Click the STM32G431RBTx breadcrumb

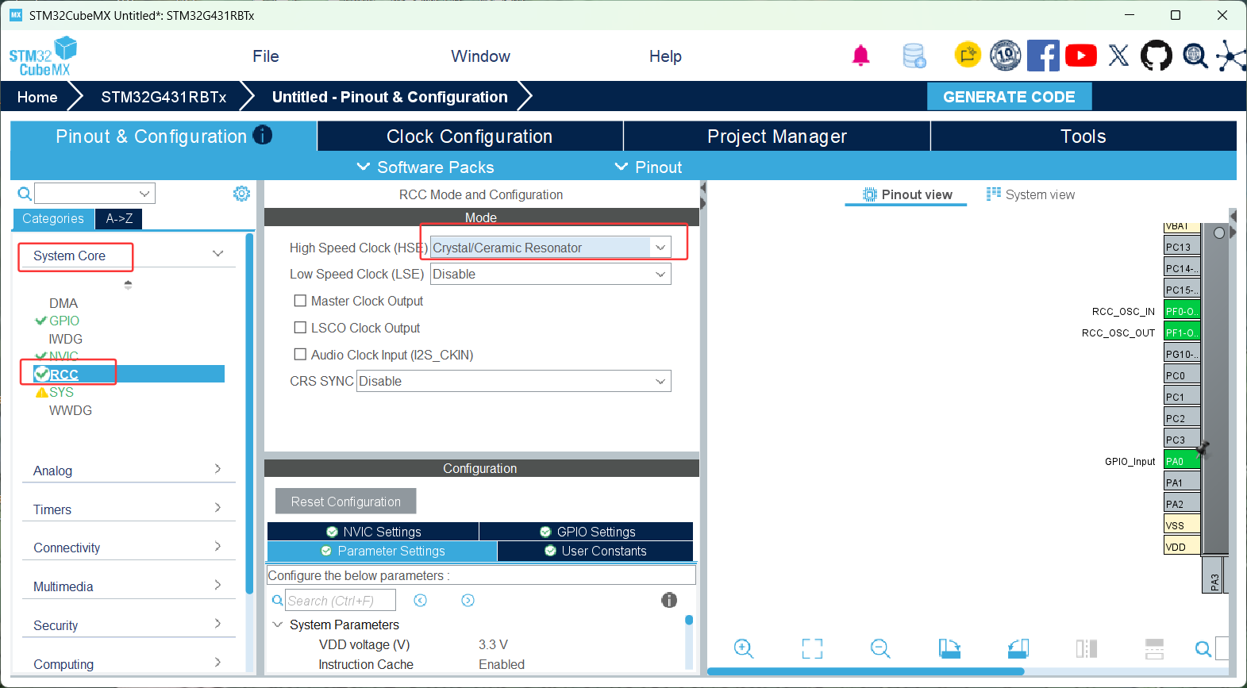coord(164,97)
